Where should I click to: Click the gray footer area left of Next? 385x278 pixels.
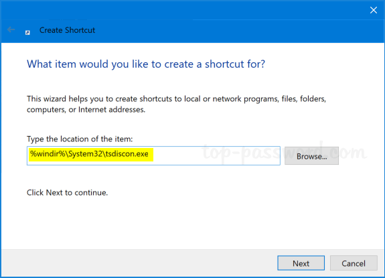137,263
